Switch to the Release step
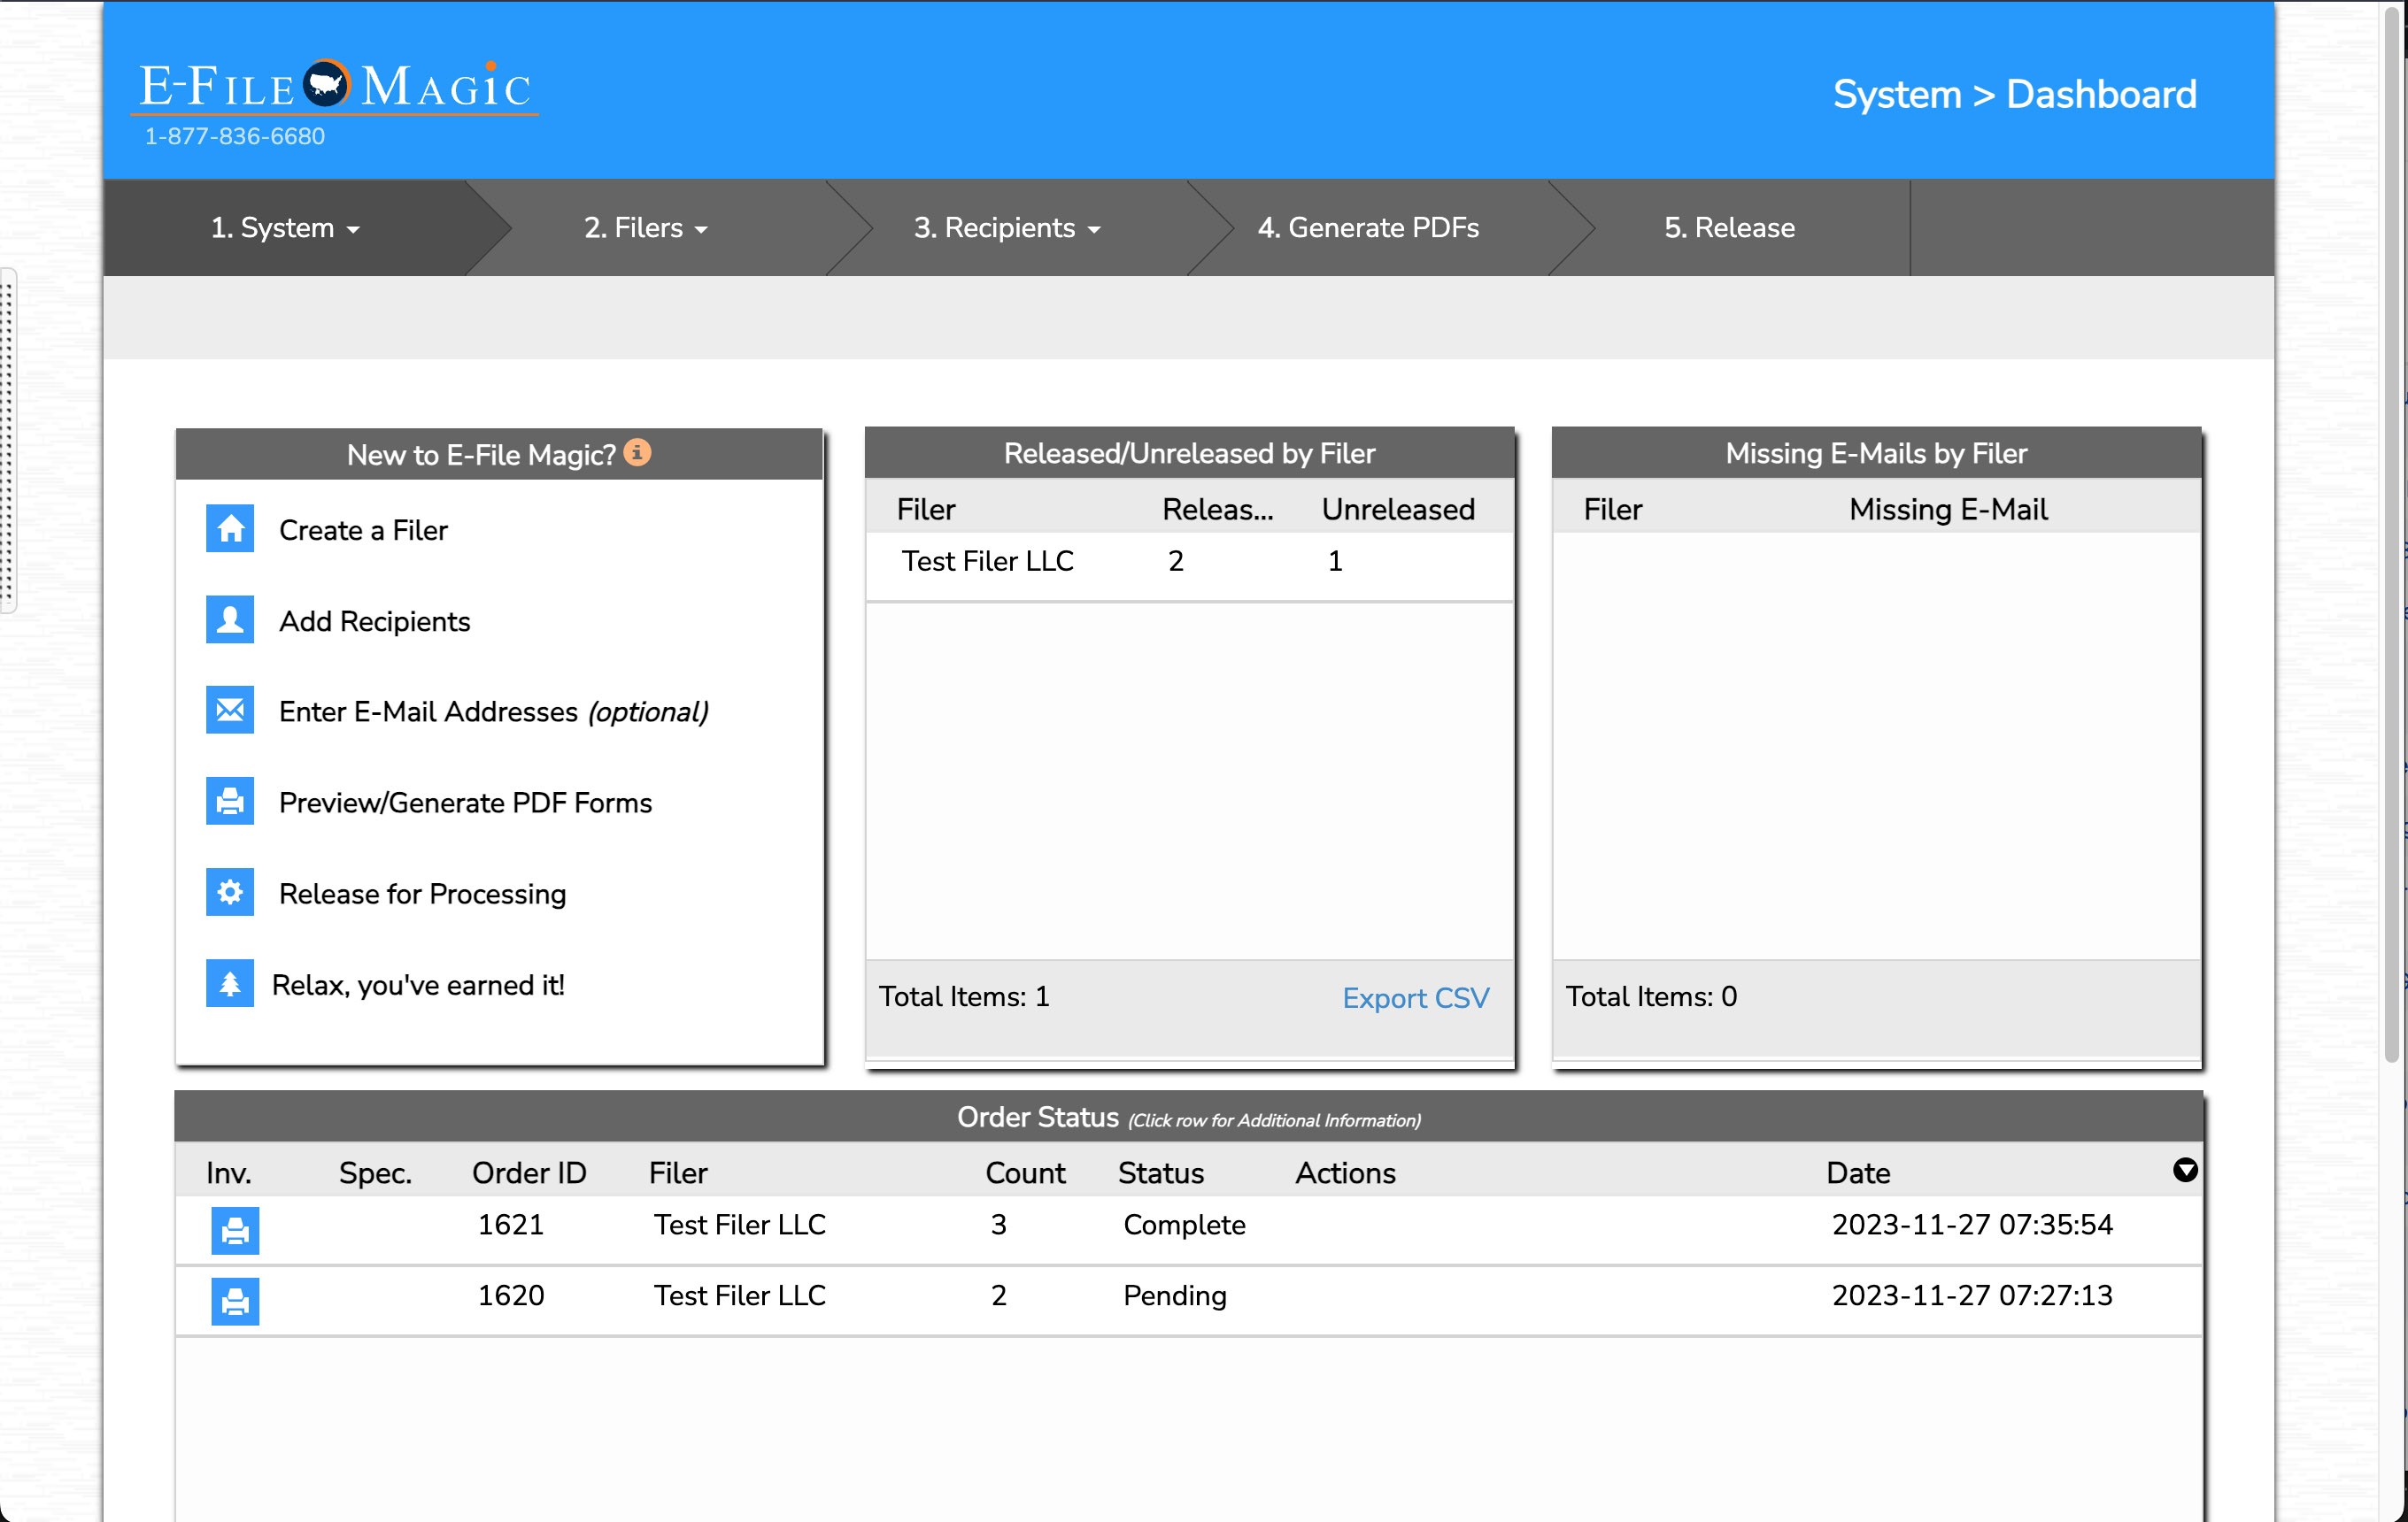The height and width of the screenshot is (1522, 2408). pyautogui.click(x=1729, y=227)
